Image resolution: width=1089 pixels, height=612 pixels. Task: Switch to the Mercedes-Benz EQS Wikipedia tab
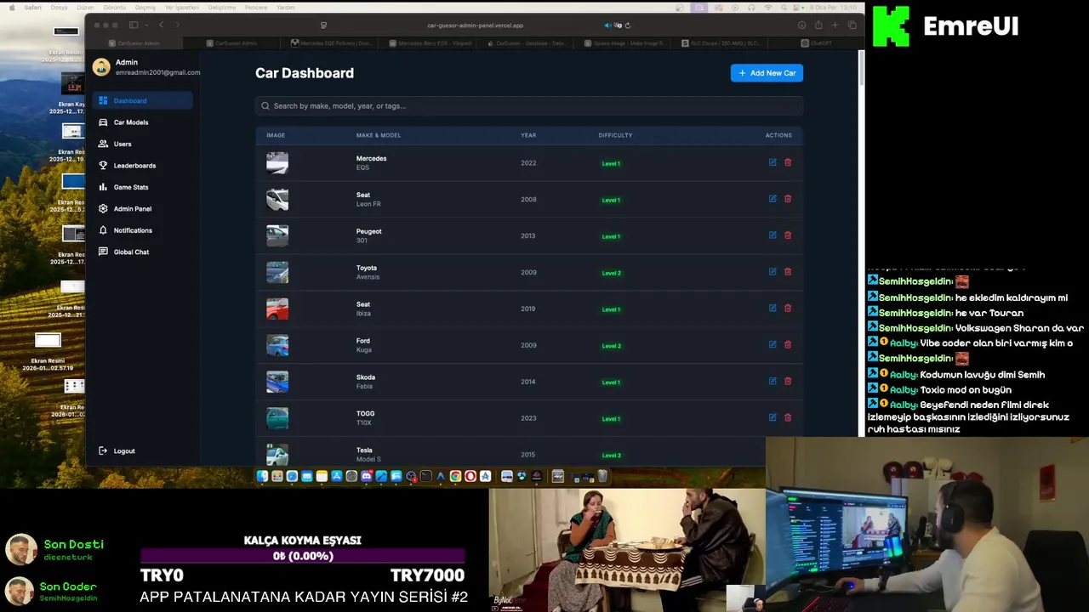428,42
